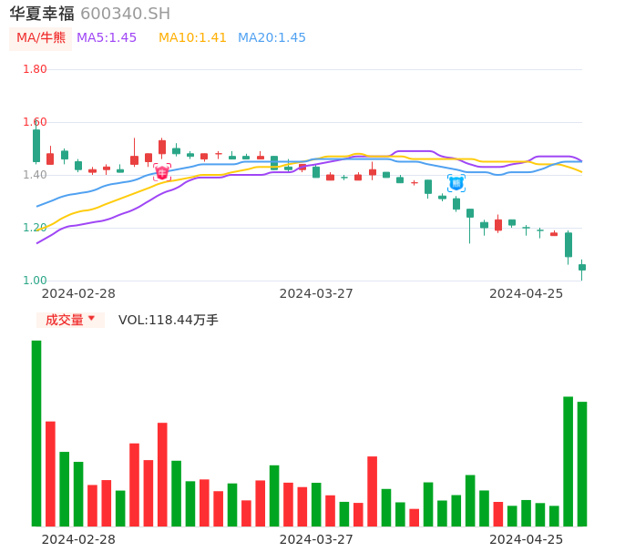Screen dimensions: 625x552
Task: Click the first large green candlestick on the left
Action: (36, 146)
